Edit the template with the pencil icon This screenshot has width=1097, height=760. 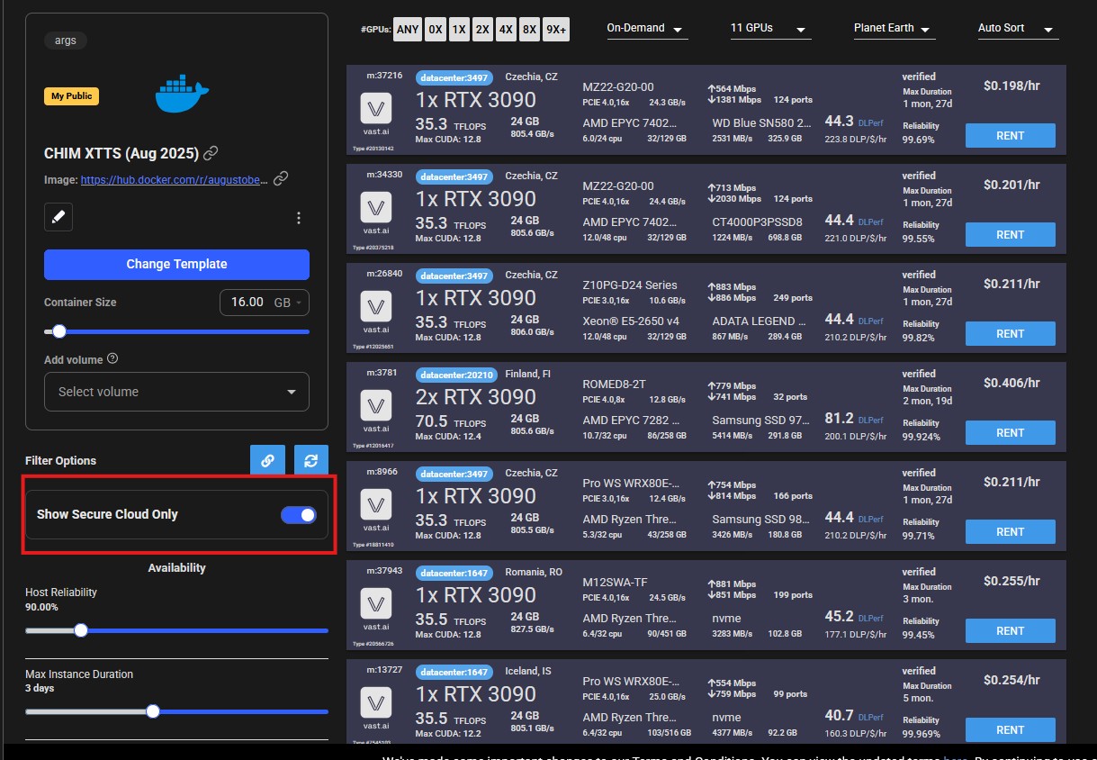tap(58, 217)
